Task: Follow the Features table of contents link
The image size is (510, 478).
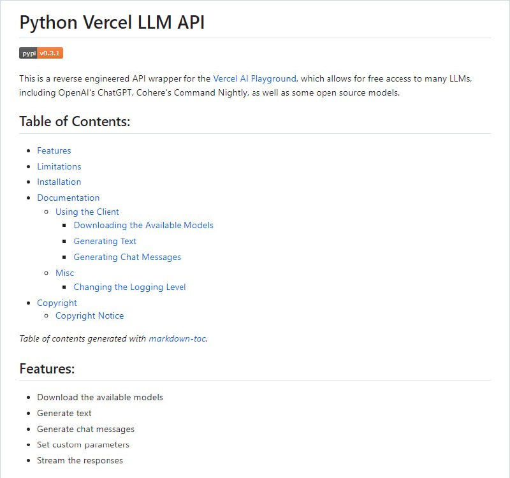Action: tap(54, 150)
